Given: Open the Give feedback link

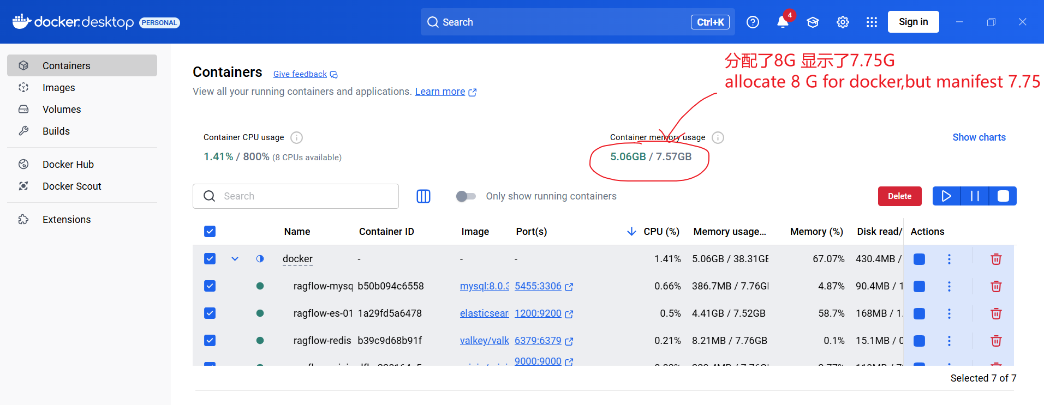Looking at the screenshot, I should tap(305, 74).
